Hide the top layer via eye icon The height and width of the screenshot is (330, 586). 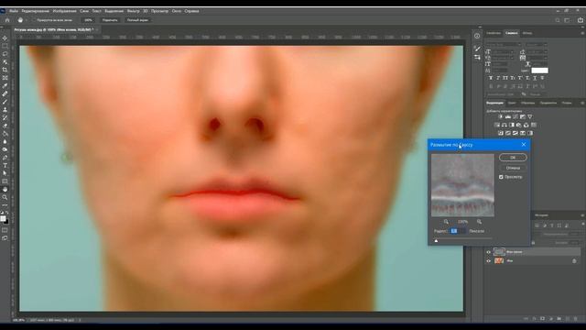click(488, 252)
